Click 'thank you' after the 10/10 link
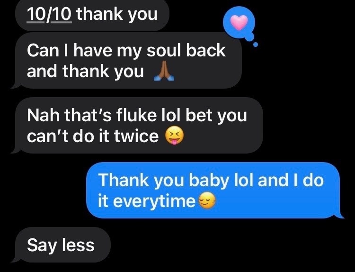The height and width of the screenshot is (272, 355). (x=117, y=14)
